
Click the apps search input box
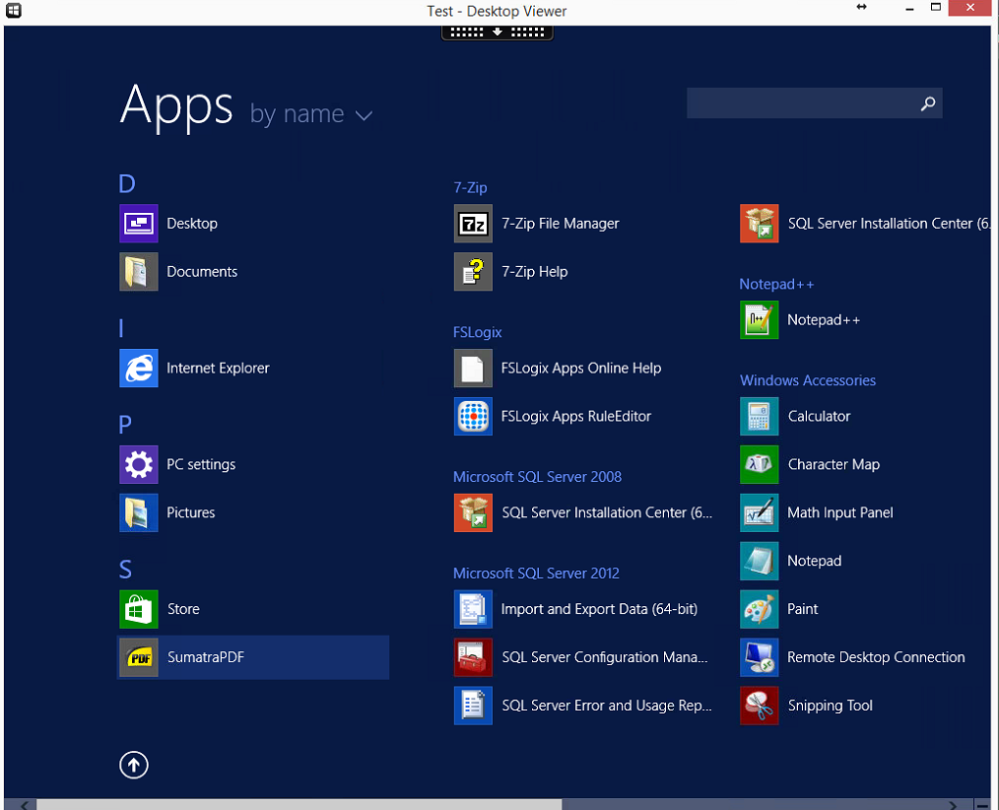[x=814, y=103]
